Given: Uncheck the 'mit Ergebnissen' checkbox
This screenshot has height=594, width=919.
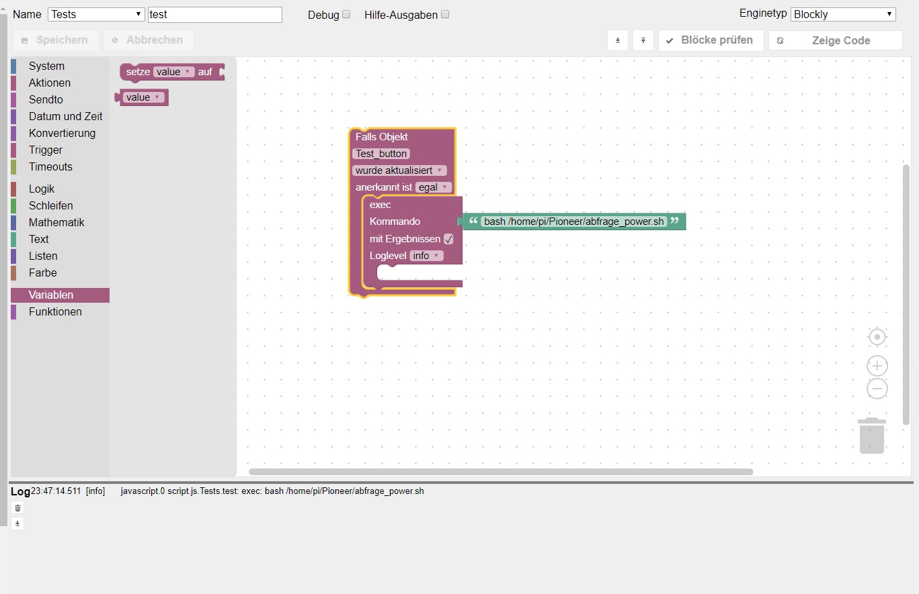Looking at the screenshot, I should [x=448, y=239].
